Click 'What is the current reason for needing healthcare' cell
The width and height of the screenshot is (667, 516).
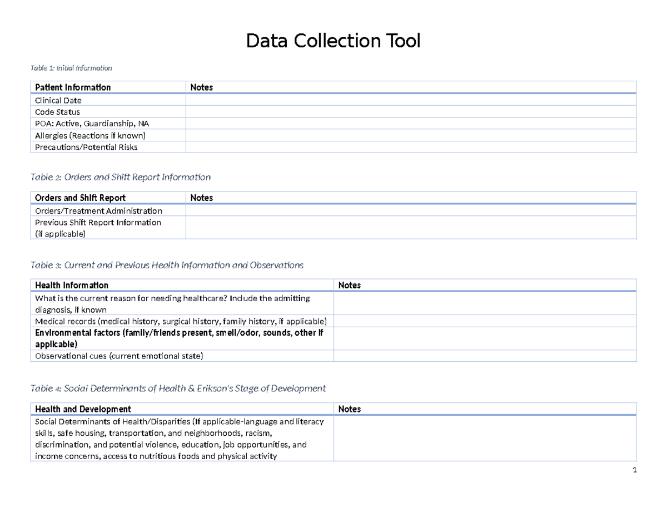pos(182,304)
